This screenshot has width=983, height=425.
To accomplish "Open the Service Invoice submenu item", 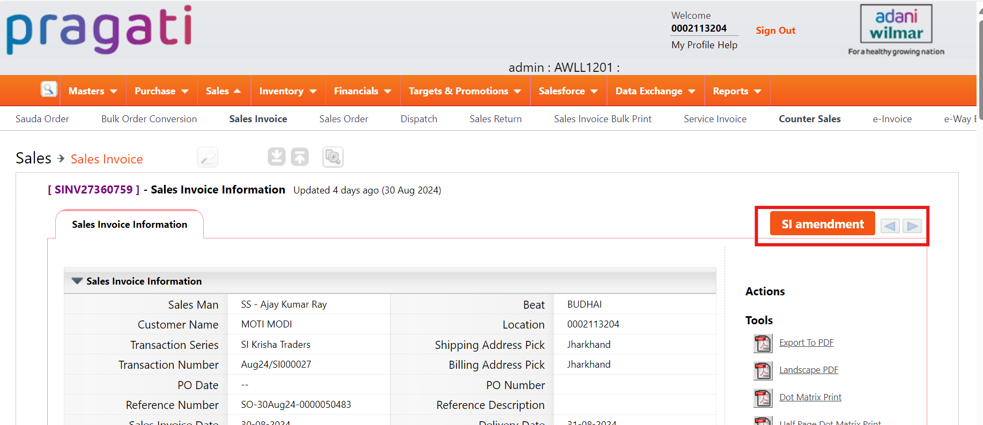I will click(x=715, y=119).
